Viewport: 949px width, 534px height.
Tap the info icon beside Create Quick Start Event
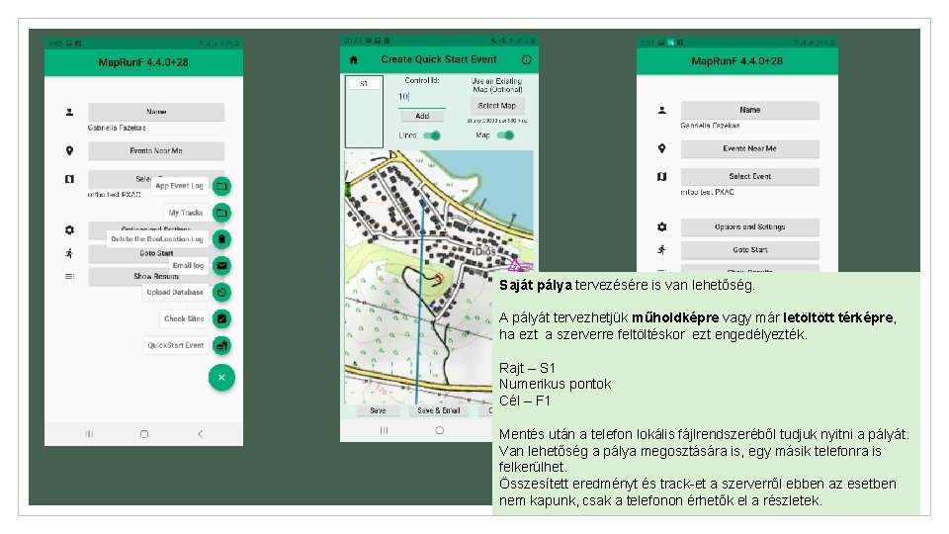pyautogui.click(x=527, y=59)
